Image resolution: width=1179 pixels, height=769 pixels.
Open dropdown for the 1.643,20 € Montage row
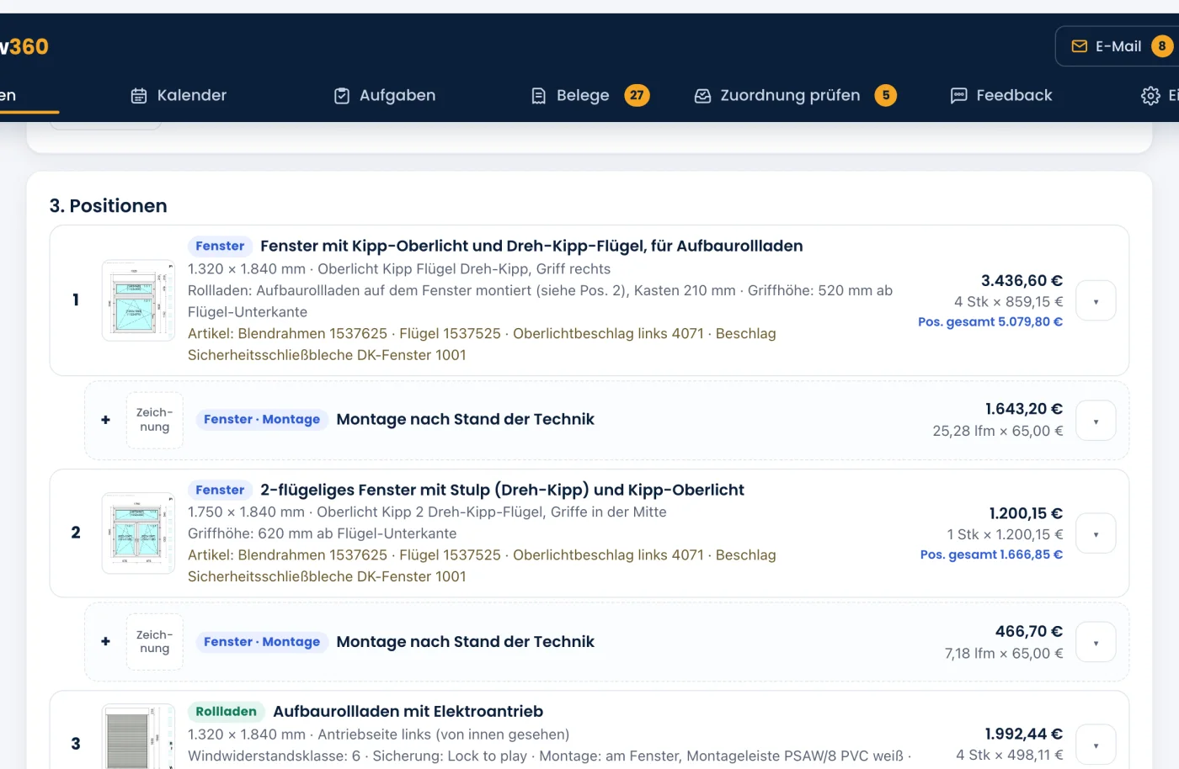1096,421
